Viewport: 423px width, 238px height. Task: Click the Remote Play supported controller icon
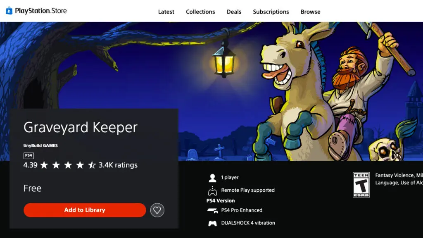(212, 190)
